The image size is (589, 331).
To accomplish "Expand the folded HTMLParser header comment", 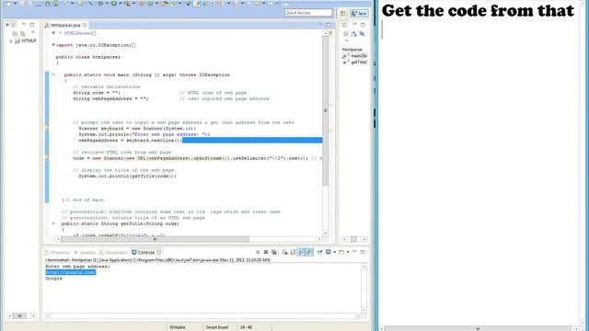I will click(53, 33).
